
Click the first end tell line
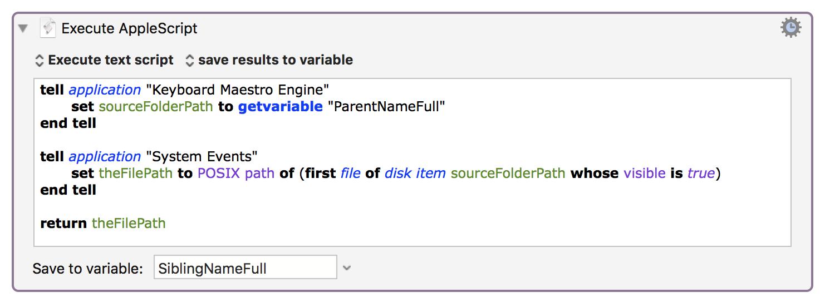[x=68, y=123]
